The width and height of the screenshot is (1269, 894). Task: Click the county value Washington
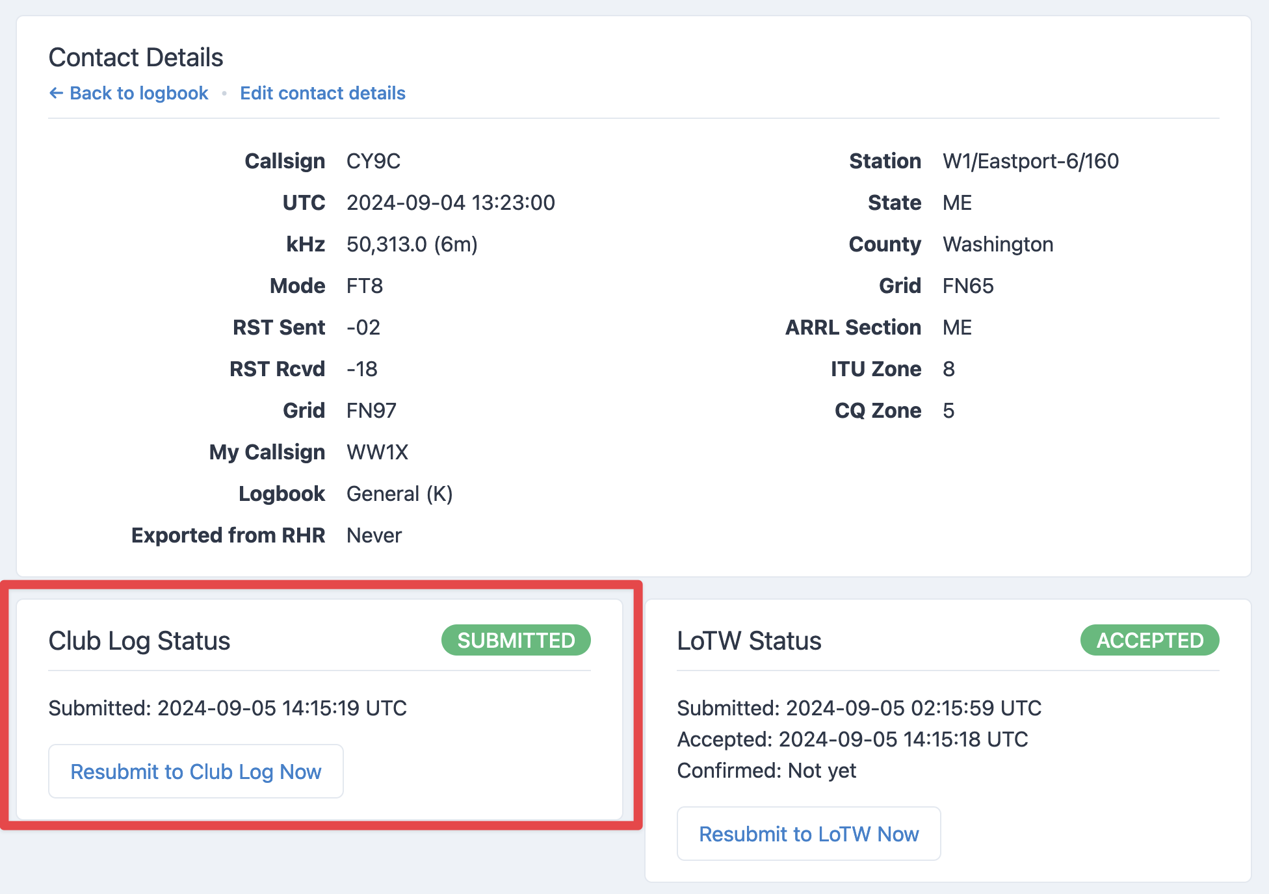tap(998, 244)
